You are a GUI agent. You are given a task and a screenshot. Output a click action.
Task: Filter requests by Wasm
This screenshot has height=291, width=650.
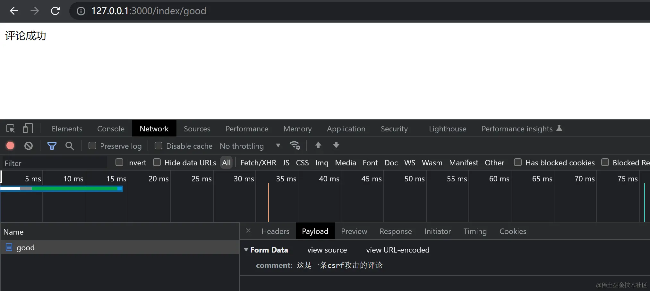432,162
